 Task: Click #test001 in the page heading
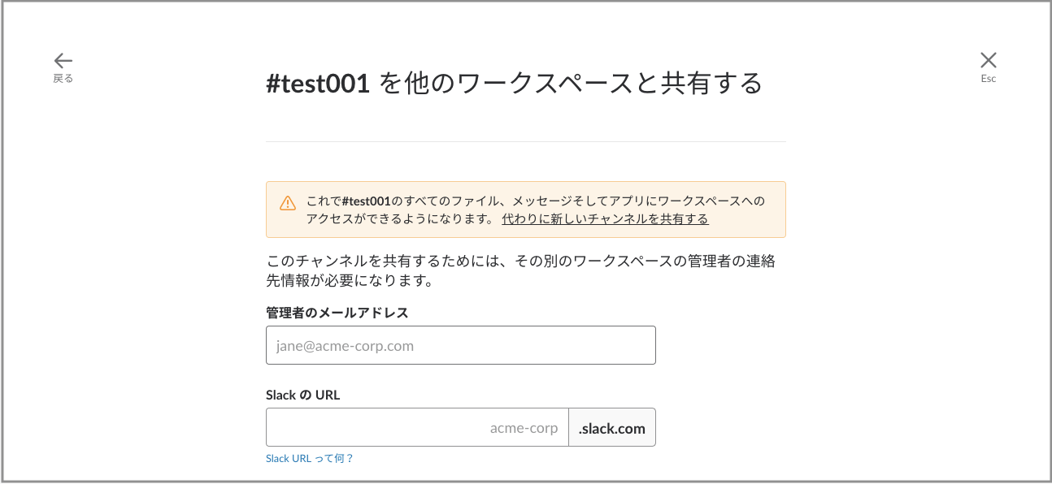(x=319, y=83)
